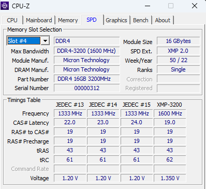
Task: Click the Ranks value Single
Action: tap(179, 69)
